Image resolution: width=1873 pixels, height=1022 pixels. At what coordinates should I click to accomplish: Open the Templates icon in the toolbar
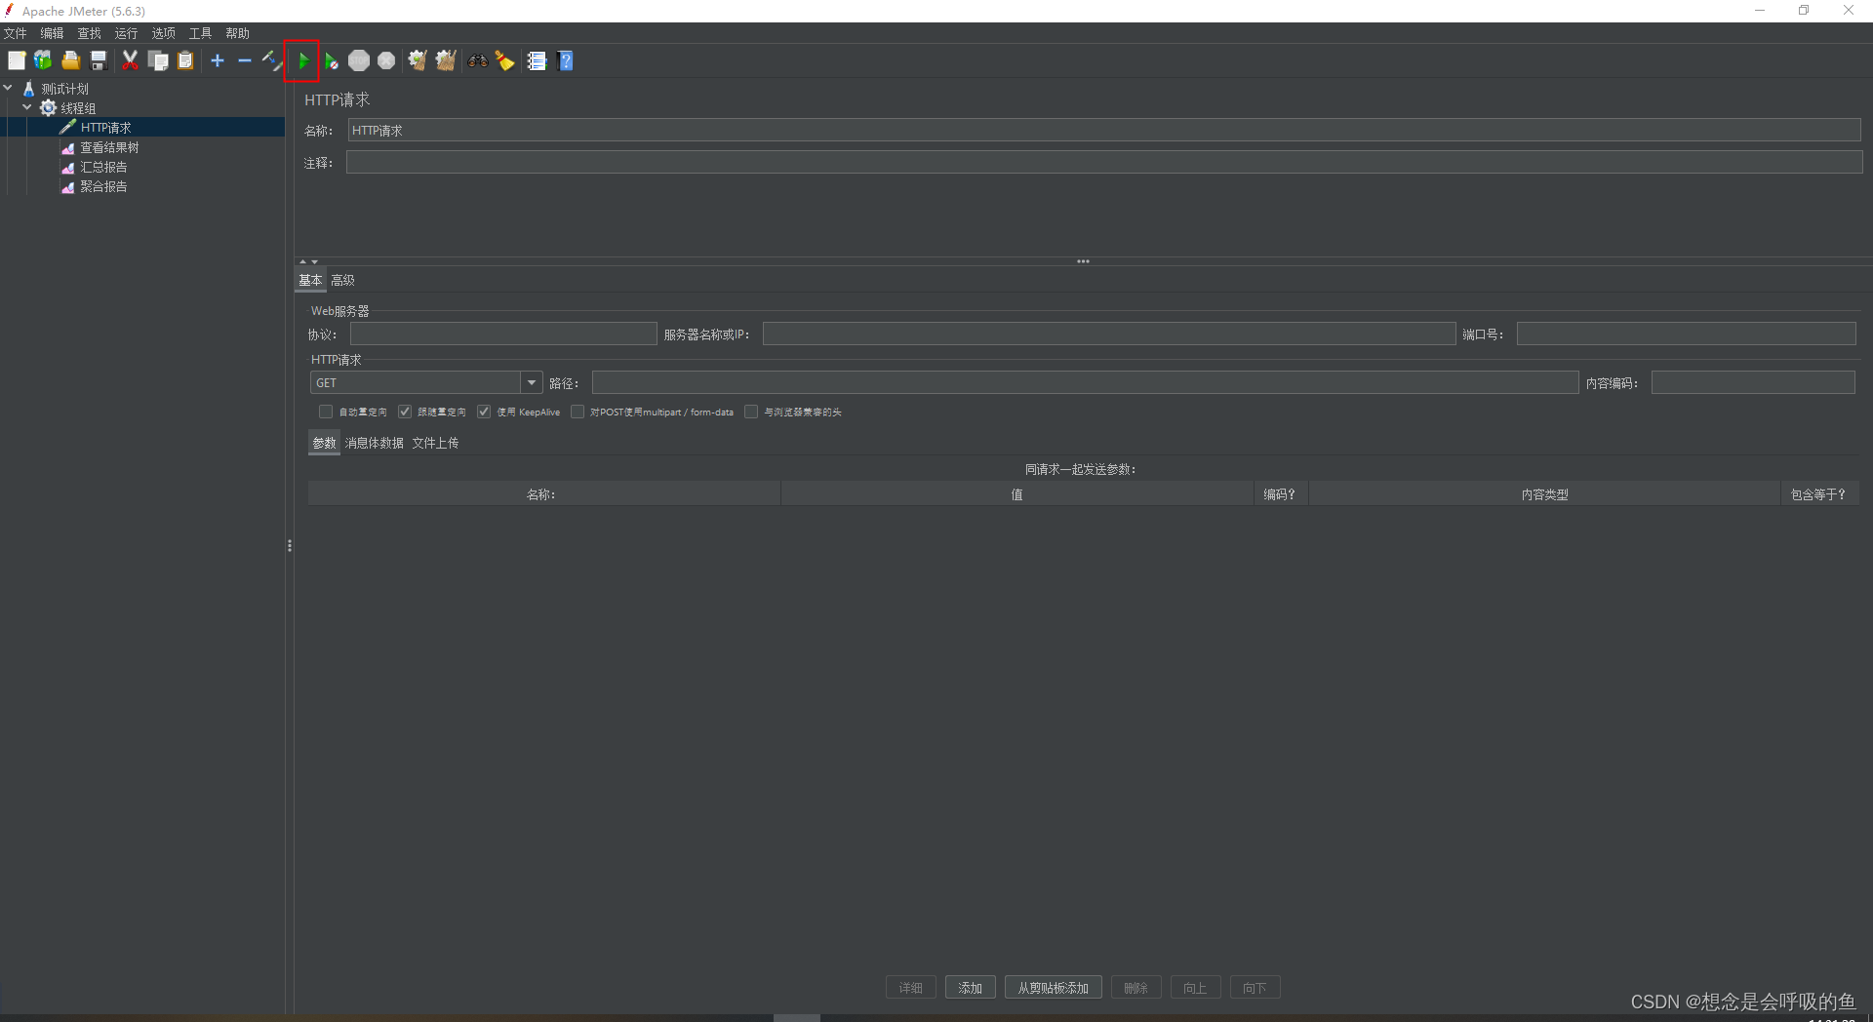click(x=43, y=60)
